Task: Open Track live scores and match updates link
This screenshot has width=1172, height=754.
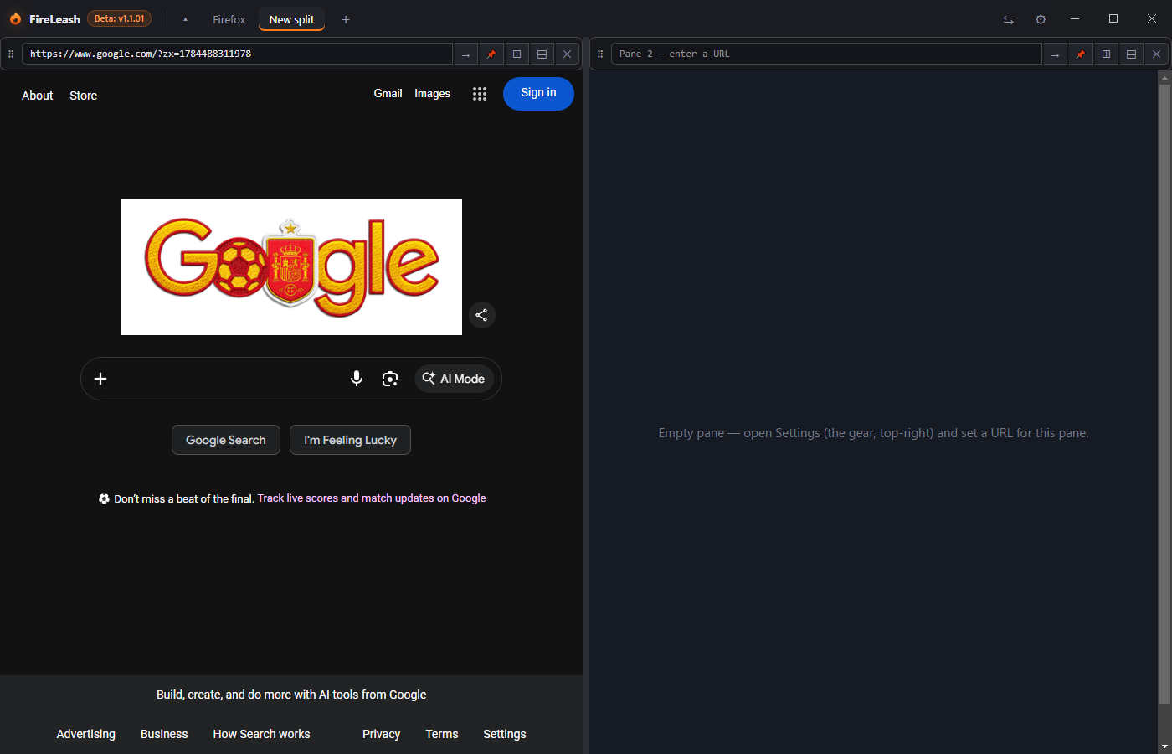Action: [x=372, y=498]
